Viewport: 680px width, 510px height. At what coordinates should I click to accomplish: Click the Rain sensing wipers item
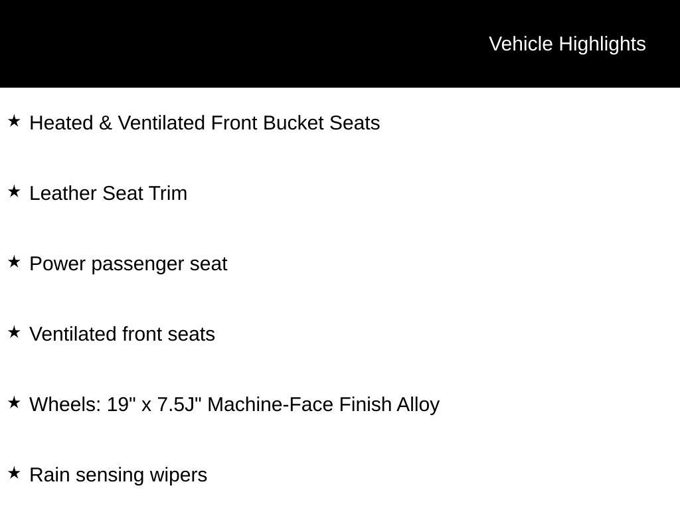click(118, 475)
